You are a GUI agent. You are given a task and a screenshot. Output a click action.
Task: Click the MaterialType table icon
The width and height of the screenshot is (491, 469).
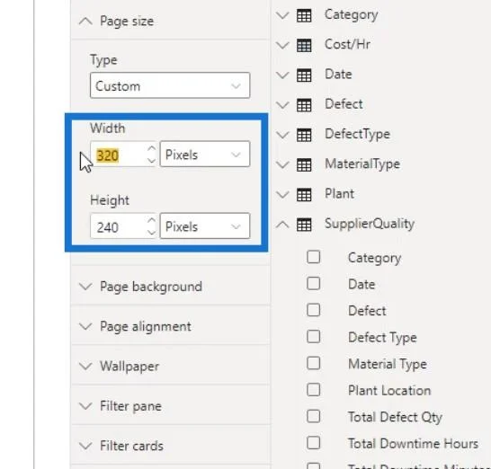point(304,165)
